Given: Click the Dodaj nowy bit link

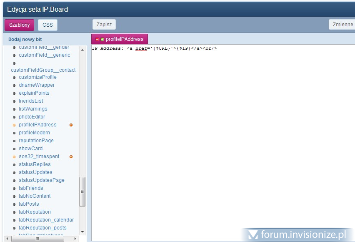Looking at the screenshot, I should click(25, 39).
